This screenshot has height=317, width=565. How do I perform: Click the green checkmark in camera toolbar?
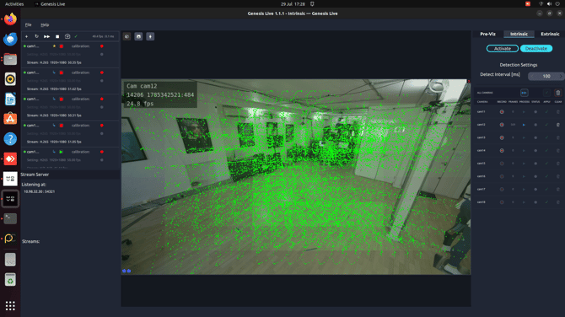click(76, 36)
